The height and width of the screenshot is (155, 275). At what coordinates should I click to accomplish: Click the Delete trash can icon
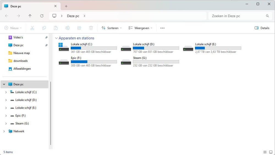point(91,28)
